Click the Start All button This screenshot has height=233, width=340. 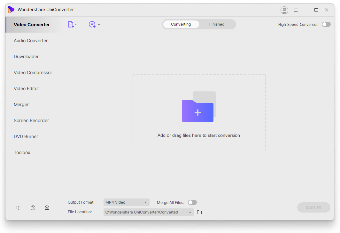313,207
